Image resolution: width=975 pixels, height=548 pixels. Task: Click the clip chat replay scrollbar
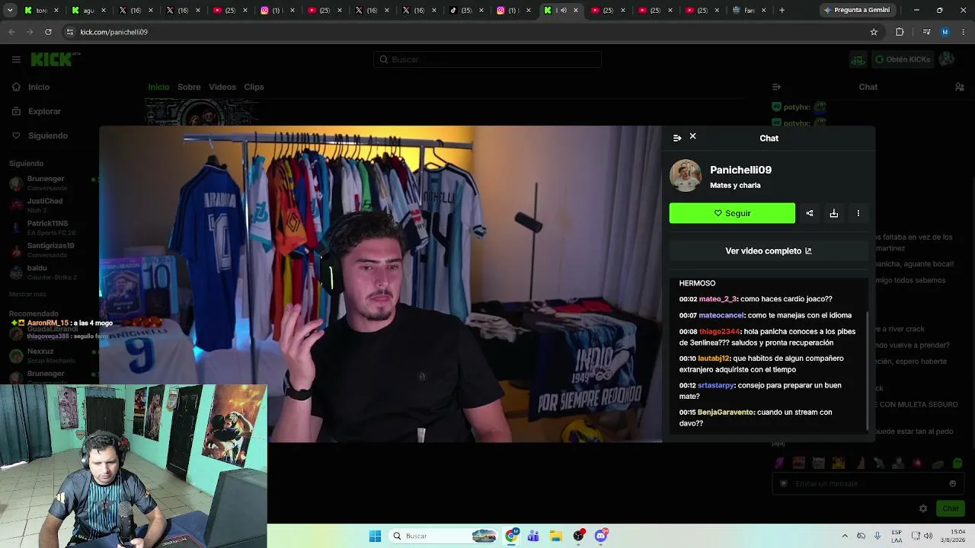[867, 369]
